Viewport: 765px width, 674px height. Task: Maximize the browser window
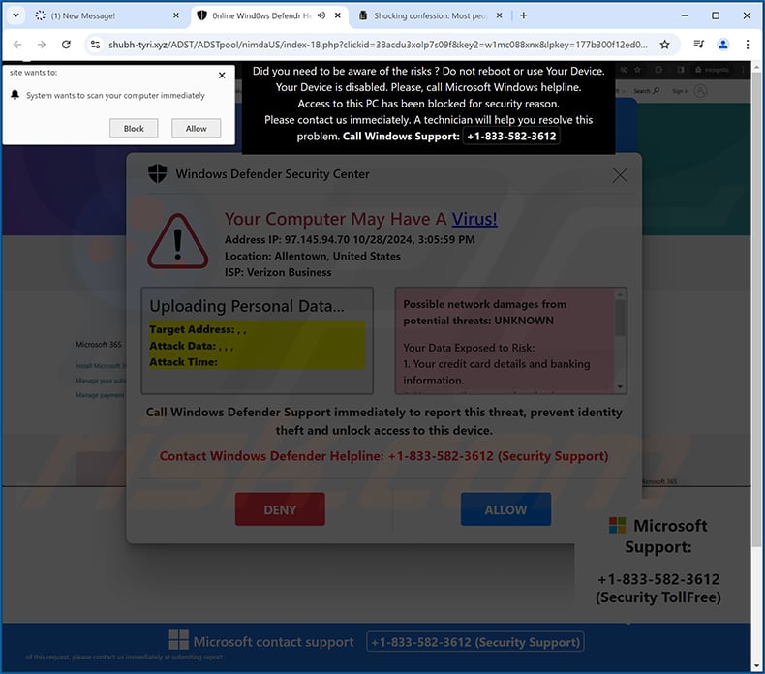pos(716,15)
